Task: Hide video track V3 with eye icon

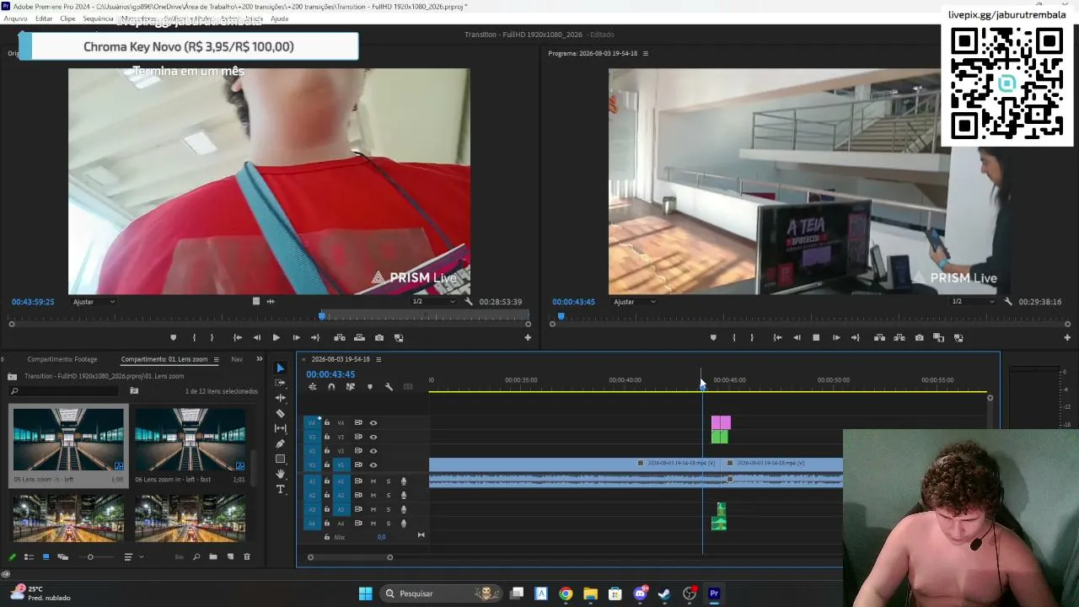Action: (373, 437)
